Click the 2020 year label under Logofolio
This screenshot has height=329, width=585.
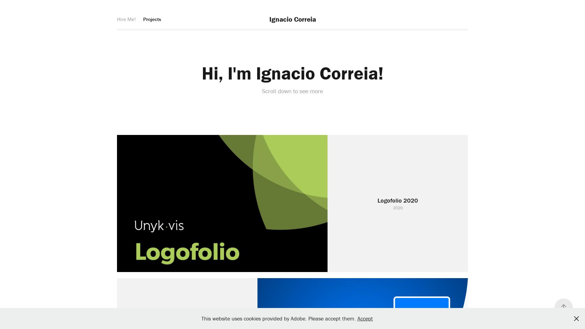398,208
